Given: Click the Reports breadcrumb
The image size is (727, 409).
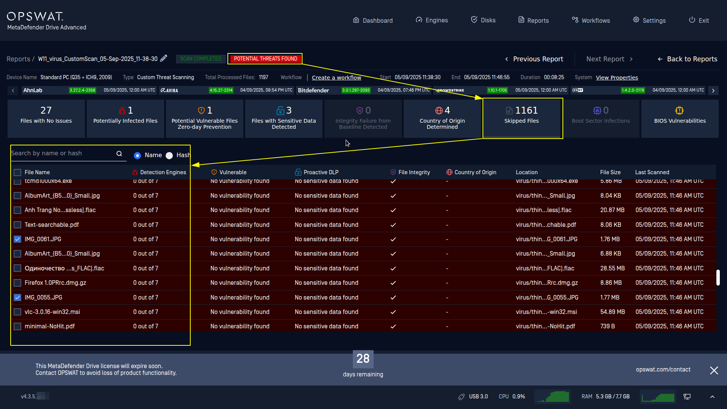Looking at the screenshot, I should tap(18, 59).
